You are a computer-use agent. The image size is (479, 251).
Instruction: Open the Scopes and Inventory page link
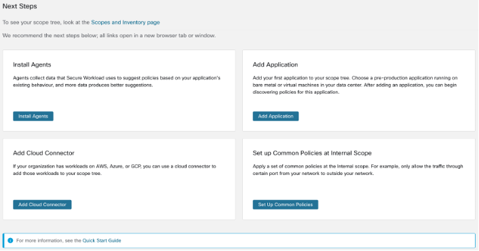click(x=126, y=22)
